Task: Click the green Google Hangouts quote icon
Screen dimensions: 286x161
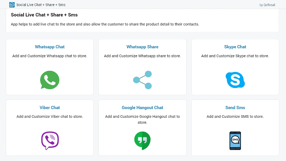Action: click(x=142, y=141)
